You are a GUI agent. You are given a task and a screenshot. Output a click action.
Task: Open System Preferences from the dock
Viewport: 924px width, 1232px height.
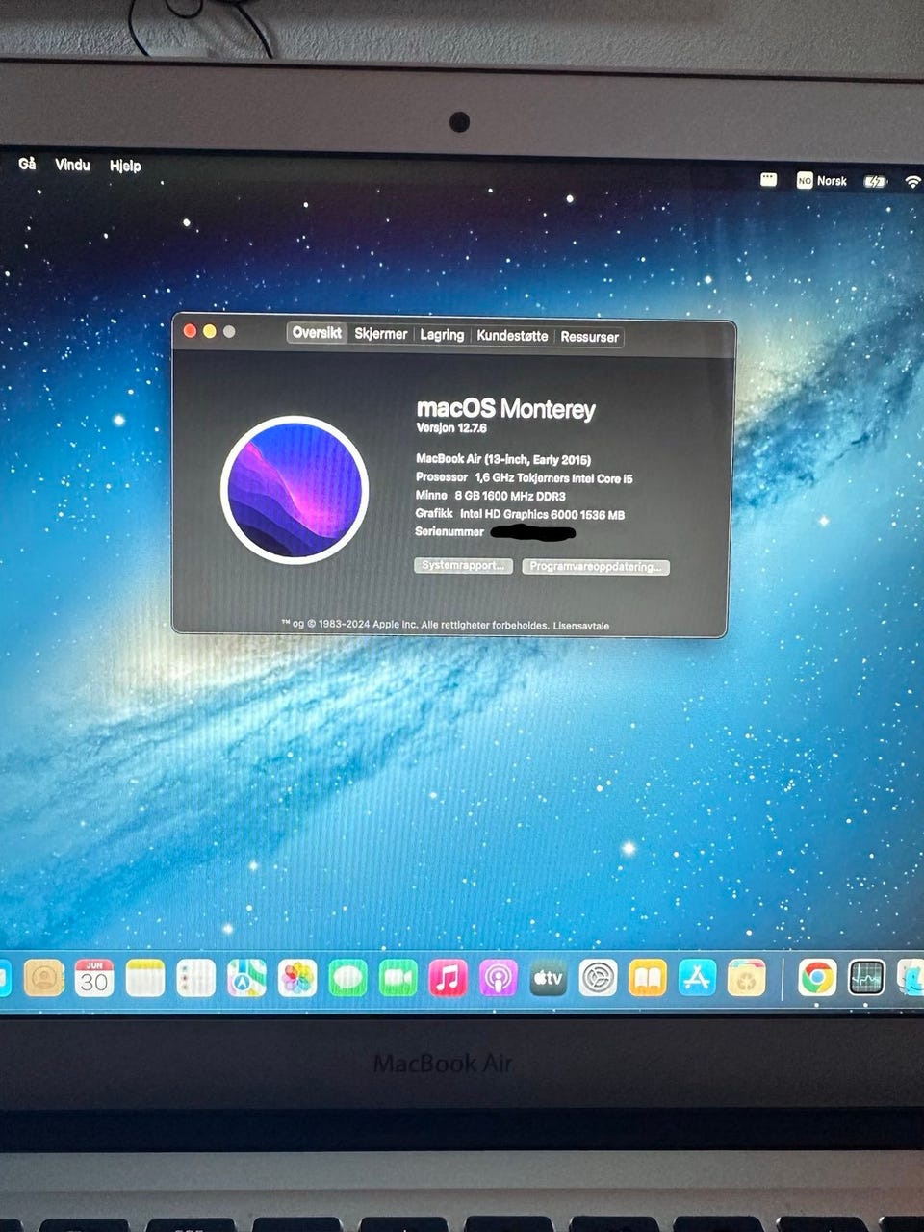598,979
